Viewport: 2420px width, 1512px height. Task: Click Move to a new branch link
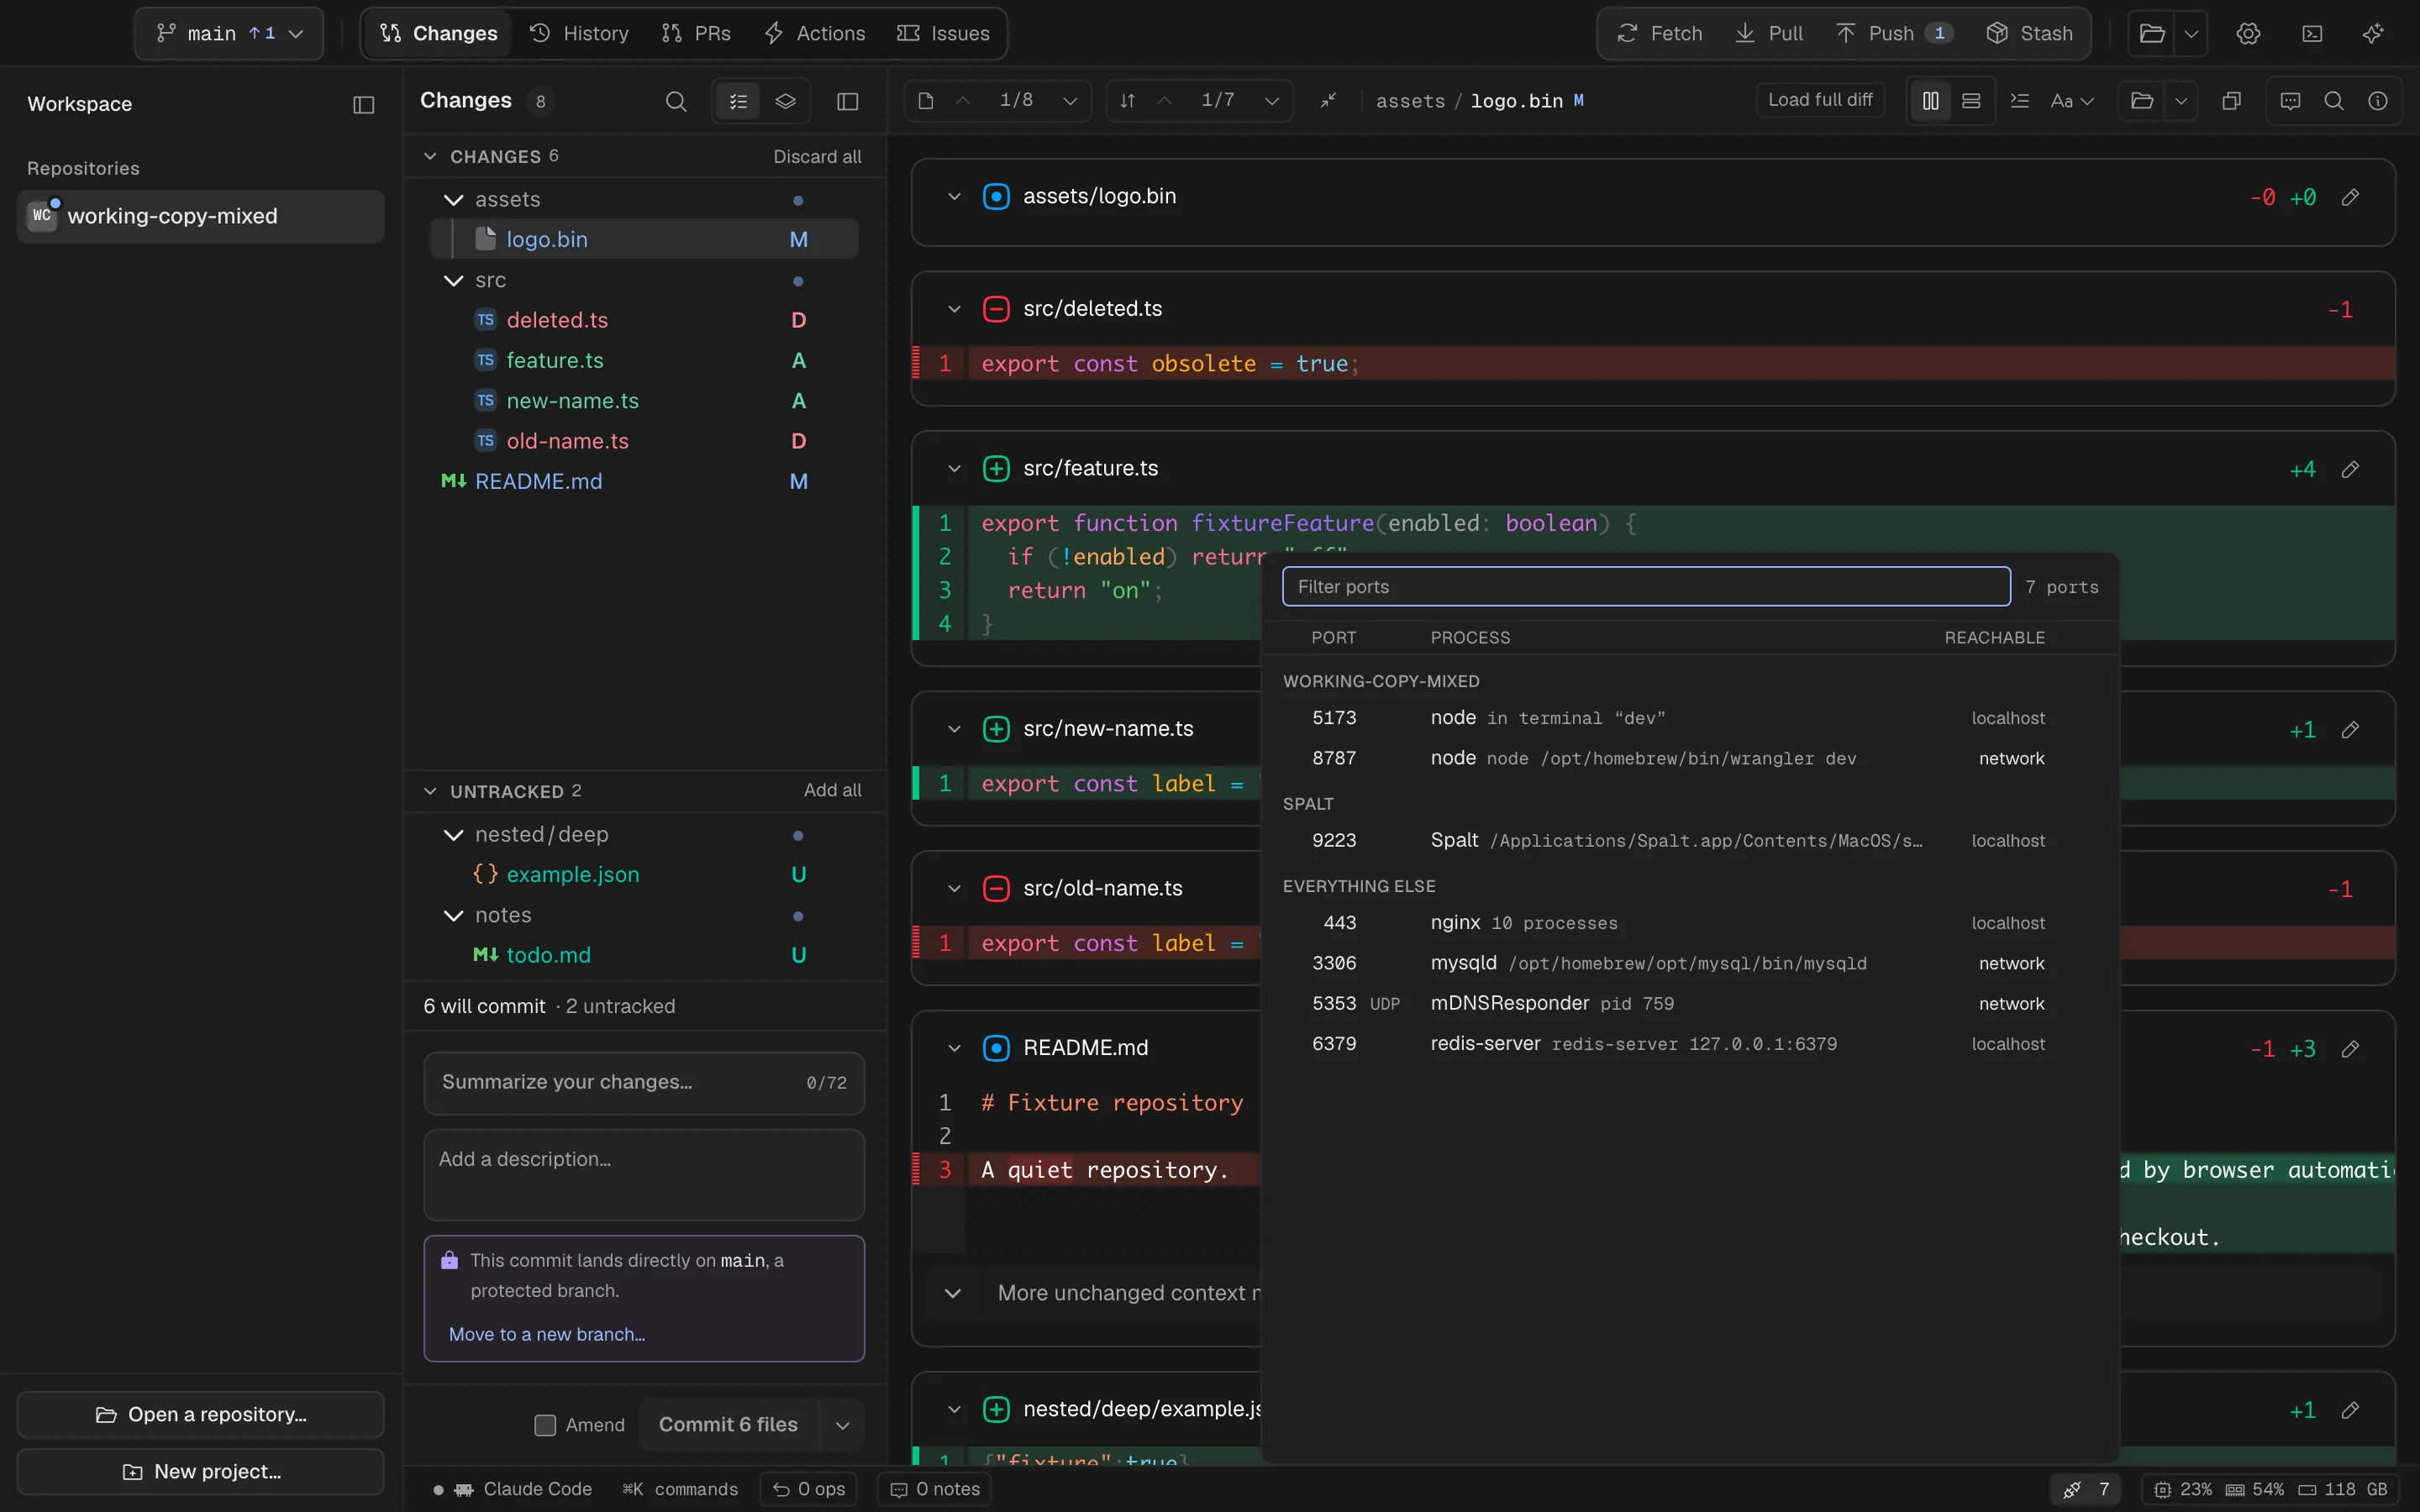(547, 1334)
